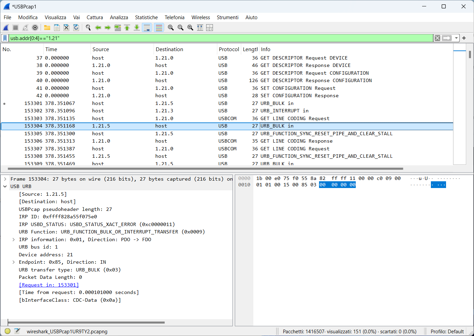
Task: Expand the IRP information tree node
Action: coord(13,239)
